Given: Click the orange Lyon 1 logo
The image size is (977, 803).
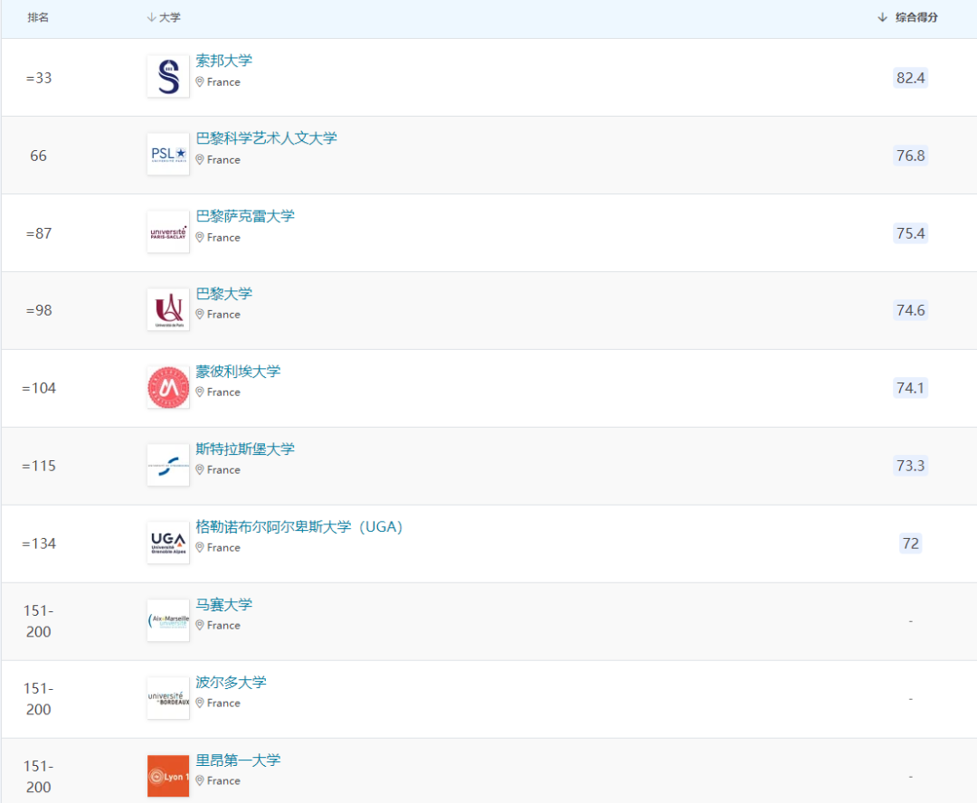Looking at the screenshot, I should (x=167, y=775).
